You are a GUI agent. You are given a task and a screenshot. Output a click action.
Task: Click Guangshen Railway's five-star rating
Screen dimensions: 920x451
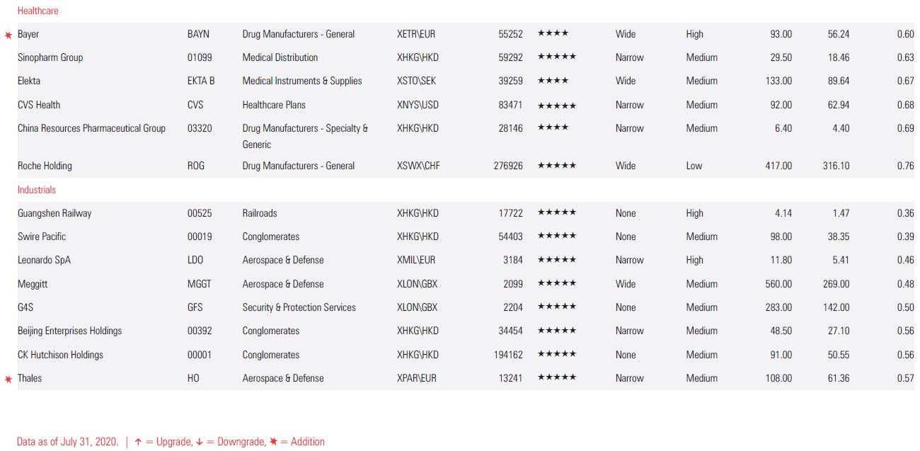(556, 213)
